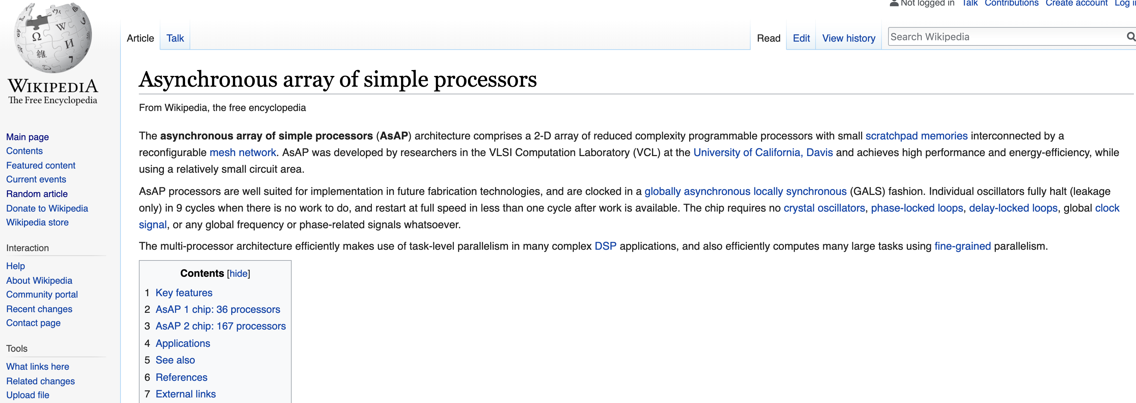Switch to the Edit tab
Image resolution: width=1136 pixels, height=403 pixels.
coord(801,38)
